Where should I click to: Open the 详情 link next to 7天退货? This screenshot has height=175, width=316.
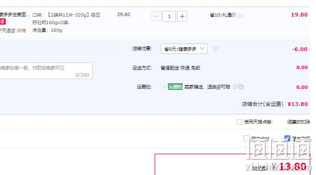click(21, 31)
